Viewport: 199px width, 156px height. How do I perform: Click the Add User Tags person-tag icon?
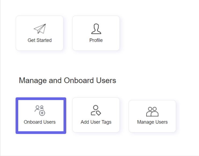click(96, 110)
